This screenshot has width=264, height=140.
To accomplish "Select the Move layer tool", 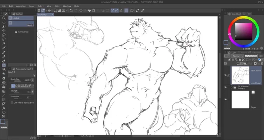I will click(x=4, y=31).
